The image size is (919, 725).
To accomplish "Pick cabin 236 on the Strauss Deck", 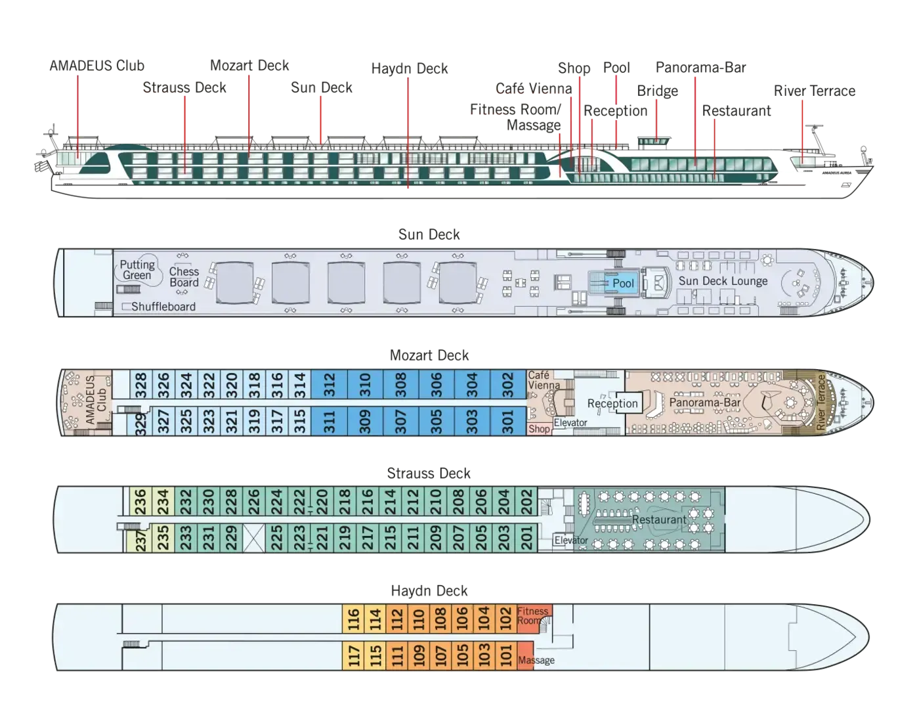I will [x=140, y=502].
